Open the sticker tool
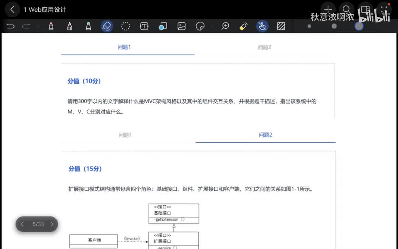Image resolution: width=398 pixels, height=249 pixels. (x=200, y=26)
